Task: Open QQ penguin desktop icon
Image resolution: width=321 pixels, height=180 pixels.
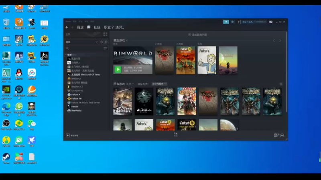Action: point(19,74)
